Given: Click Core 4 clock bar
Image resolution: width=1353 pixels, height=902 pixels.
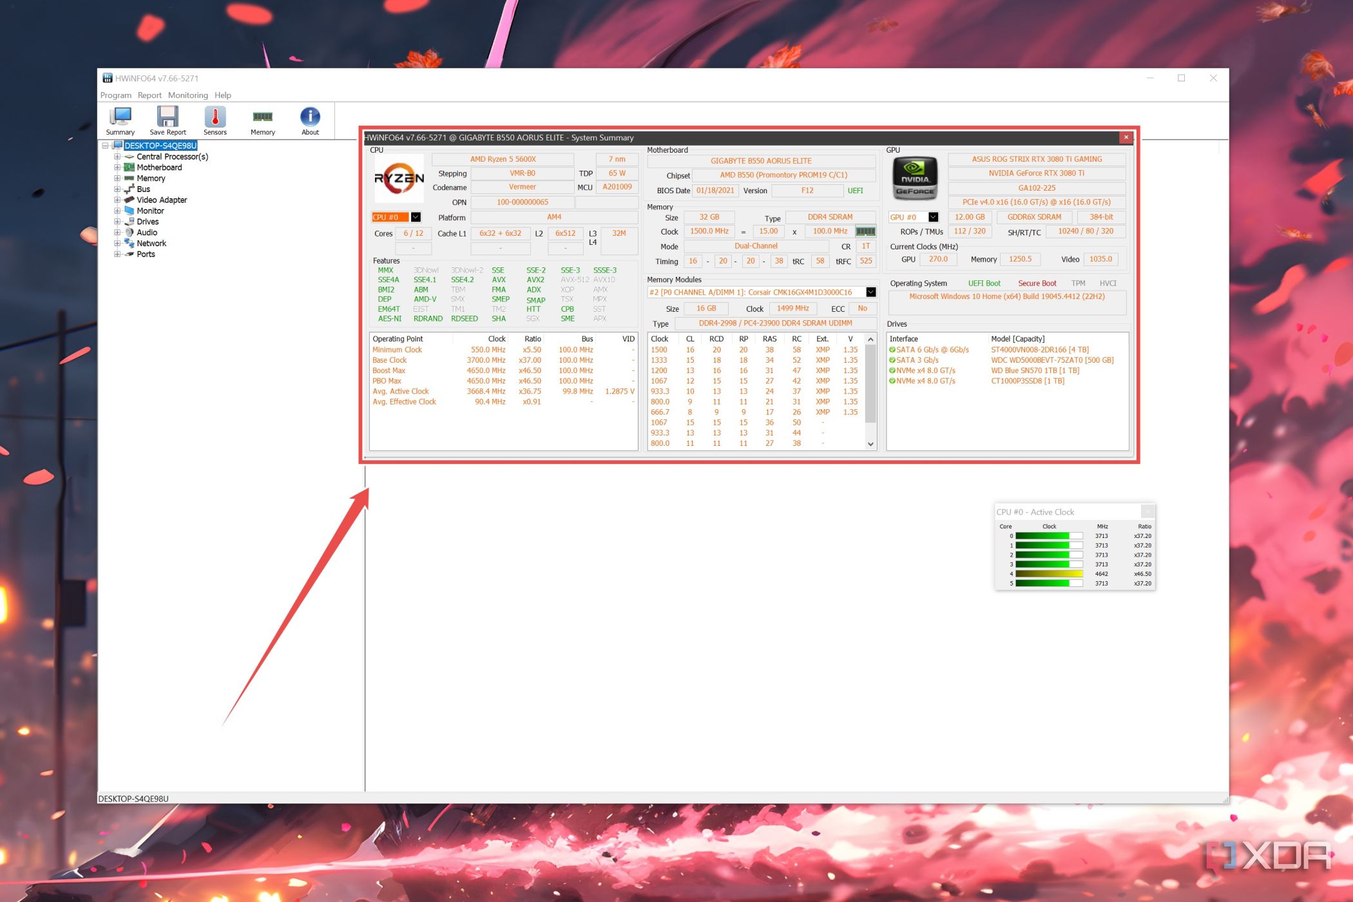Looking at the screenshot, I should click(x=1049, y=574).
